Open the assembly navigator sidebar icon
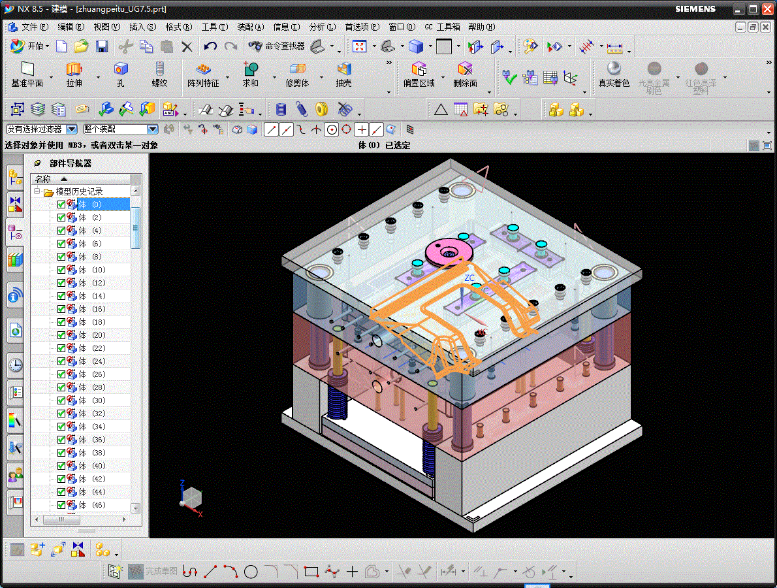 pyautogui.click(x=16, y=177)
